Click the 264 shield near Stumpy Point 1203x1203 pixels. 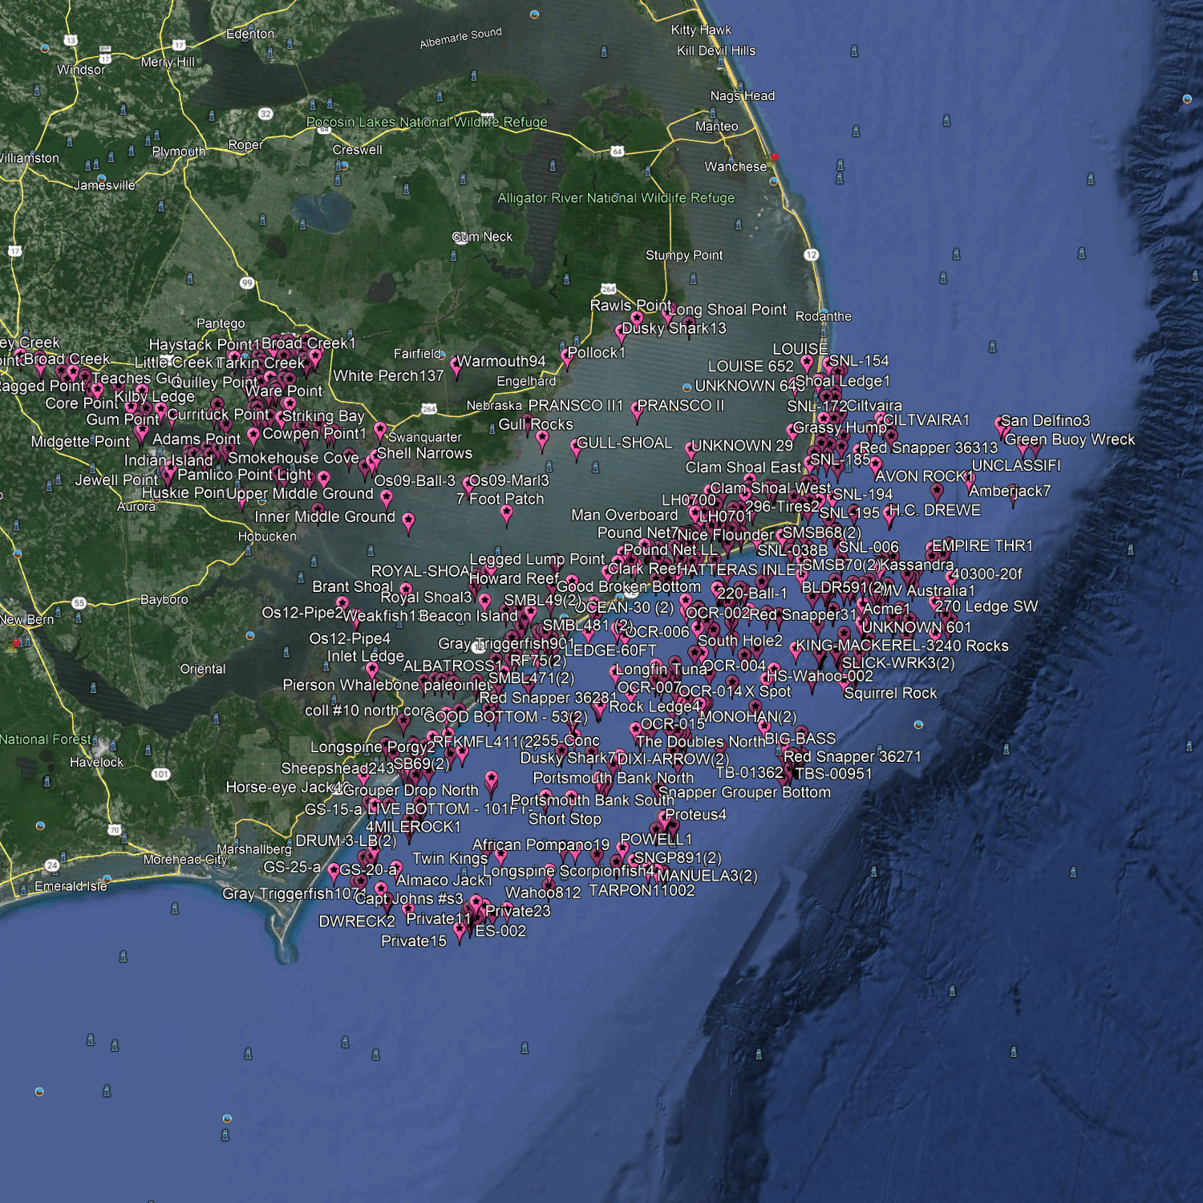tap(609, 290)
